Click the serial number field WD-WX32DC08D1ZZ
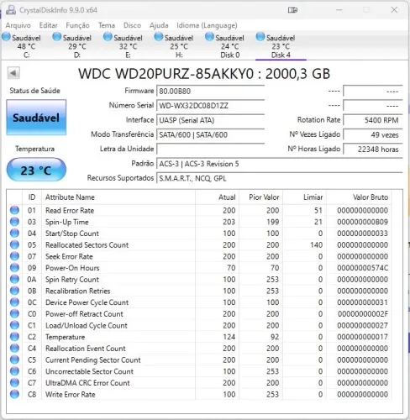This screenshot has width=410, height=420. [210, 106]
